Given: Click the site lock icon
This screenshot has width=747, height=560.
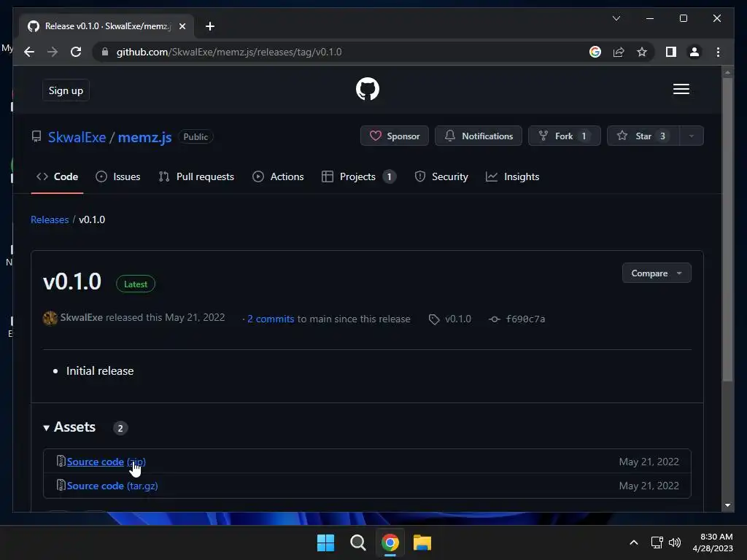Looking at the screenshot, I should click(105, 52).
